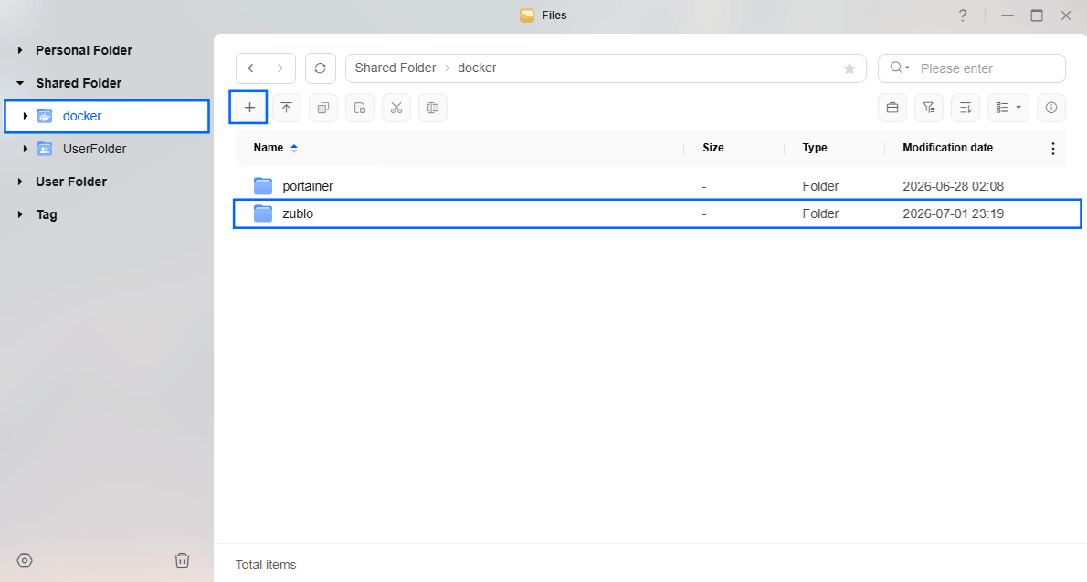The height and width of the screenshot is (582, 1087).
Task: Show the information panel icon
Action: [x=1051, y=108]
